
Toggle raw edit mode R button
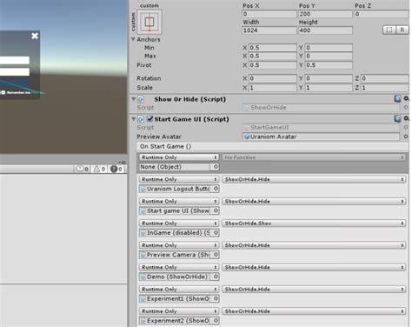tap(402, 30)
